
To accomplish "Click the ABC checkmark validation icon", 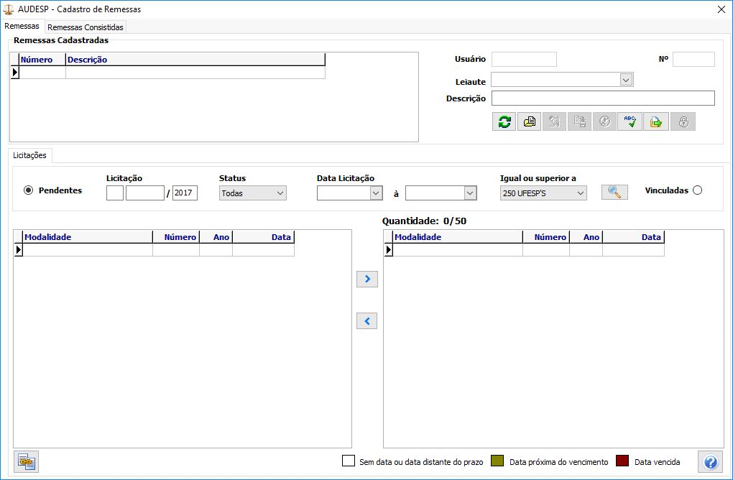I will tap(630, 121).
